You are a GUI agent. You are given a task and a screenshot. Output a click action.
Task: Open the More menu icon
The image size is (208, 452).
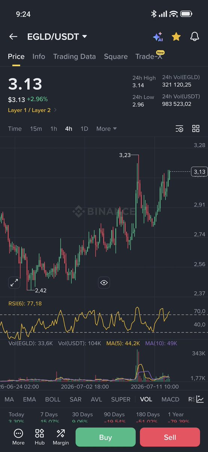(18, 437)
